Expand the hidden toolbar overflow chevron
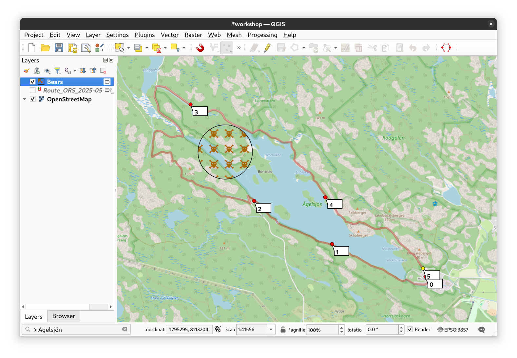Image resolution: width=517 pixels, height=358 pixels. [x=239, y=48]
